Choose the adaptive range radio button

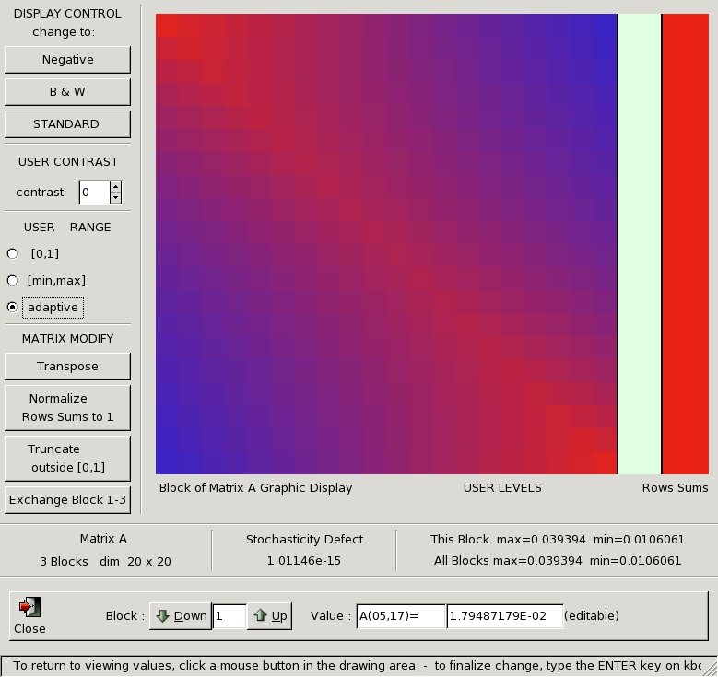pos(12,307)
